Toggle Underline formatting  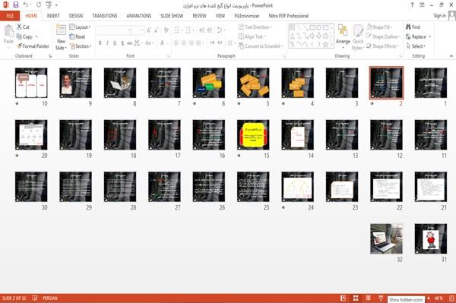115,43
